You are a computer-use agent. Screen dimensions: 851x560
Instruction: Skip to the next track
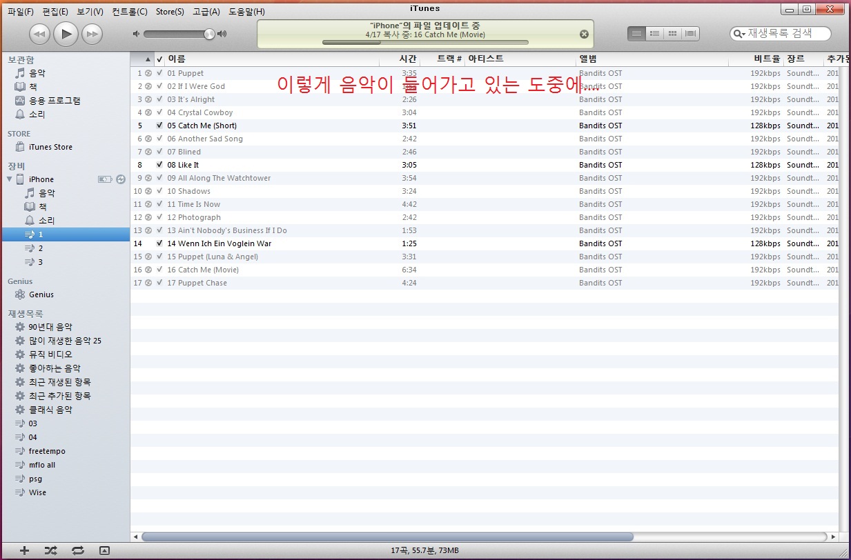pos(92,33)
